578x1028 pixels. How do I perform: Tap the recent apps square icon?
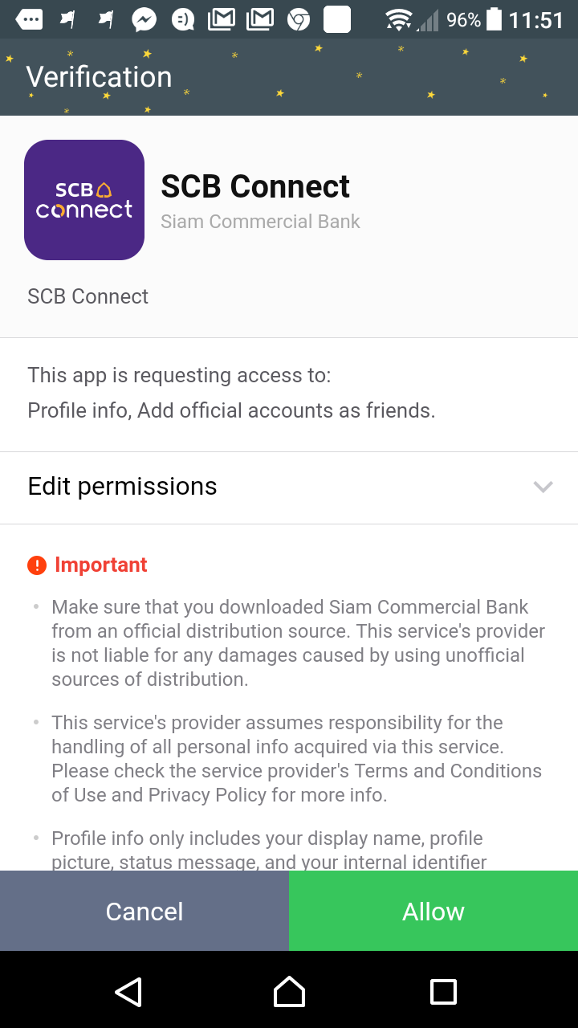click(443, 992)
